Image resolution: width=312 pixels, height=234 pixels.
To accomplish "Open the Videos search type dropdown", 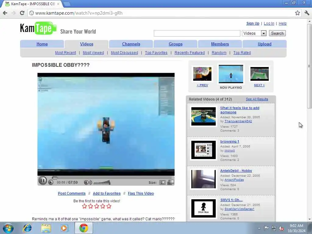I will tap(254, 33).
